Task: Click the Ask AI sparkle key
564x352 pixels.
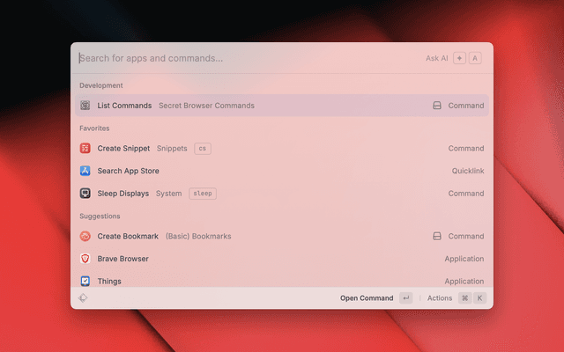Action: (x=459, y=58)
